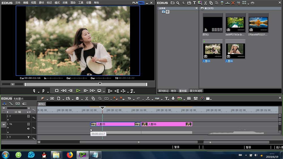Click the color bars new clip icon

200,3
